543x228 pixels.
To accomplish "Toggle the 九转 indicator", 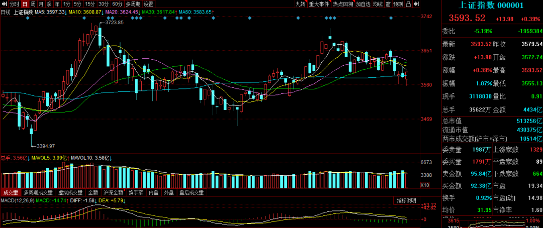I will (x=300, y=4).
